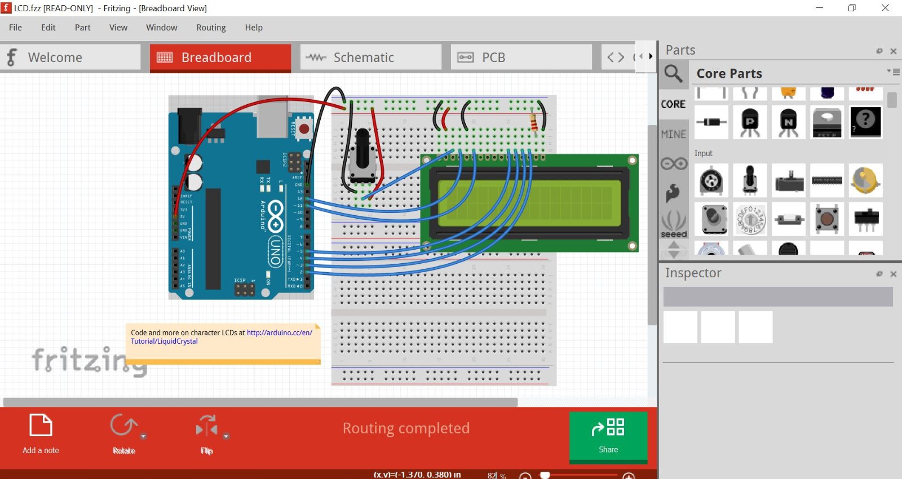Click the zoom slider handle
Viewport: 902px width, 479px height.
[545, 475]
